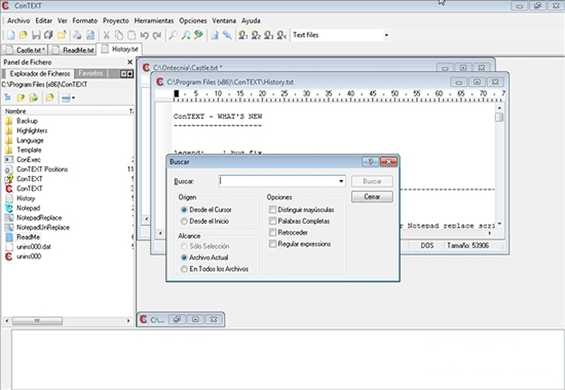Open the Opciones menu

coord(193,21)
